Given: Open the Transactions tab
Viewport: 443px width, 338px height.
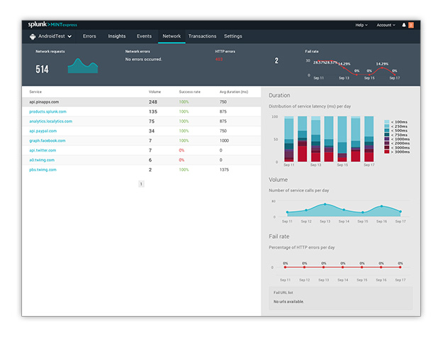Looking at the screenshot, I should coord(202,36).
